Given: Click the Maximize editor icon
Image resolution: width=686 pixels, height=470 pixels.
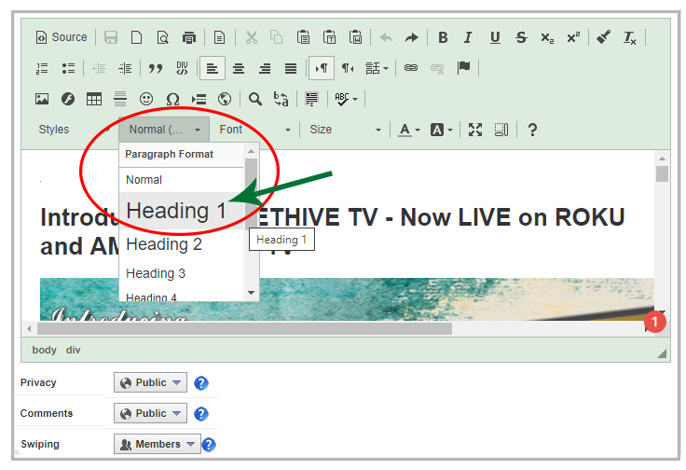Looking at the screenshot, I should click(475, 130).
